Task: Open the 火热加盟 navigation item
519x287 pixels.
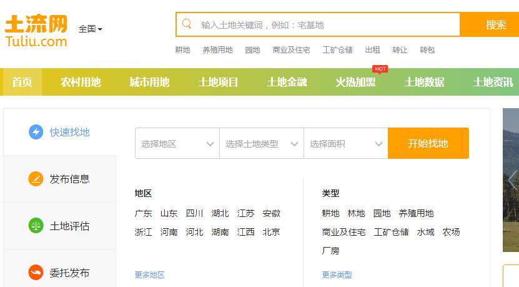Action: 355,82
